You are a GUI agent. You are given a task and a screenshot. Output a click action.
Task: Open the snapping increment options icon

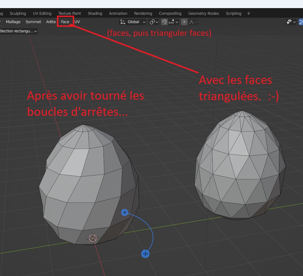tap(174, 22)
